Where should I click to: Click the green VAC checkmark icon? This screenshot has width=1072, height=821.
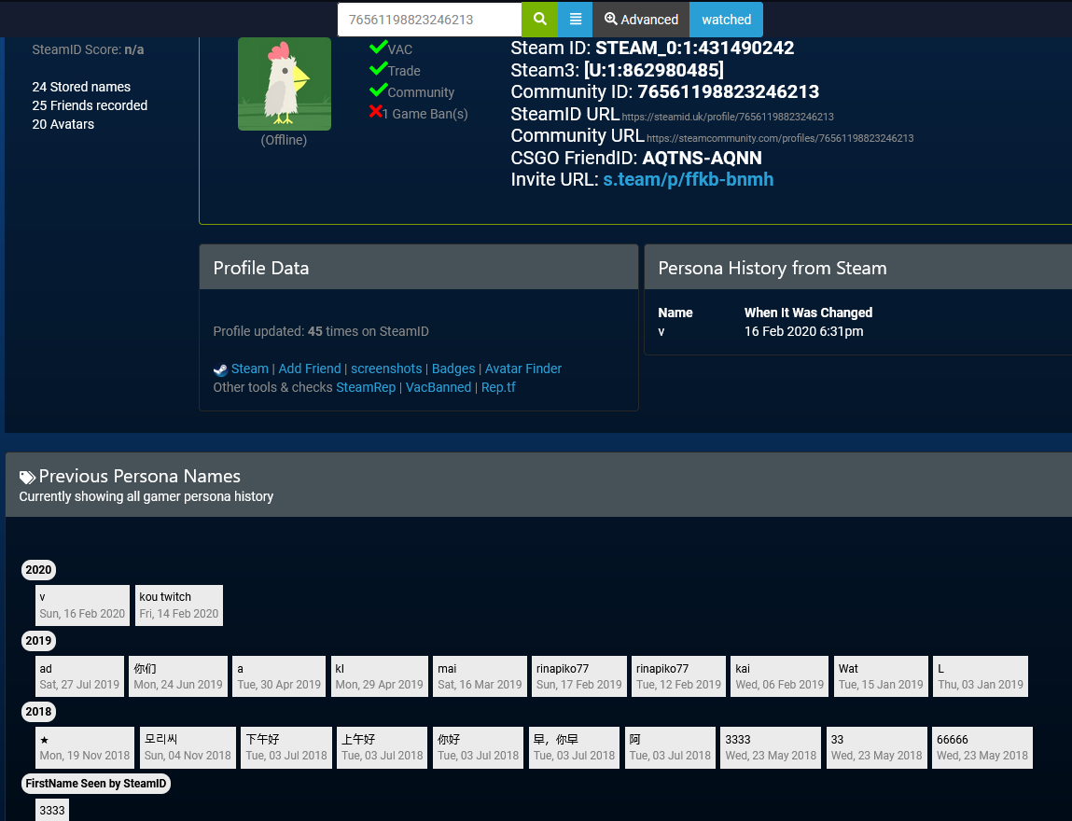[x=378, y=48]
